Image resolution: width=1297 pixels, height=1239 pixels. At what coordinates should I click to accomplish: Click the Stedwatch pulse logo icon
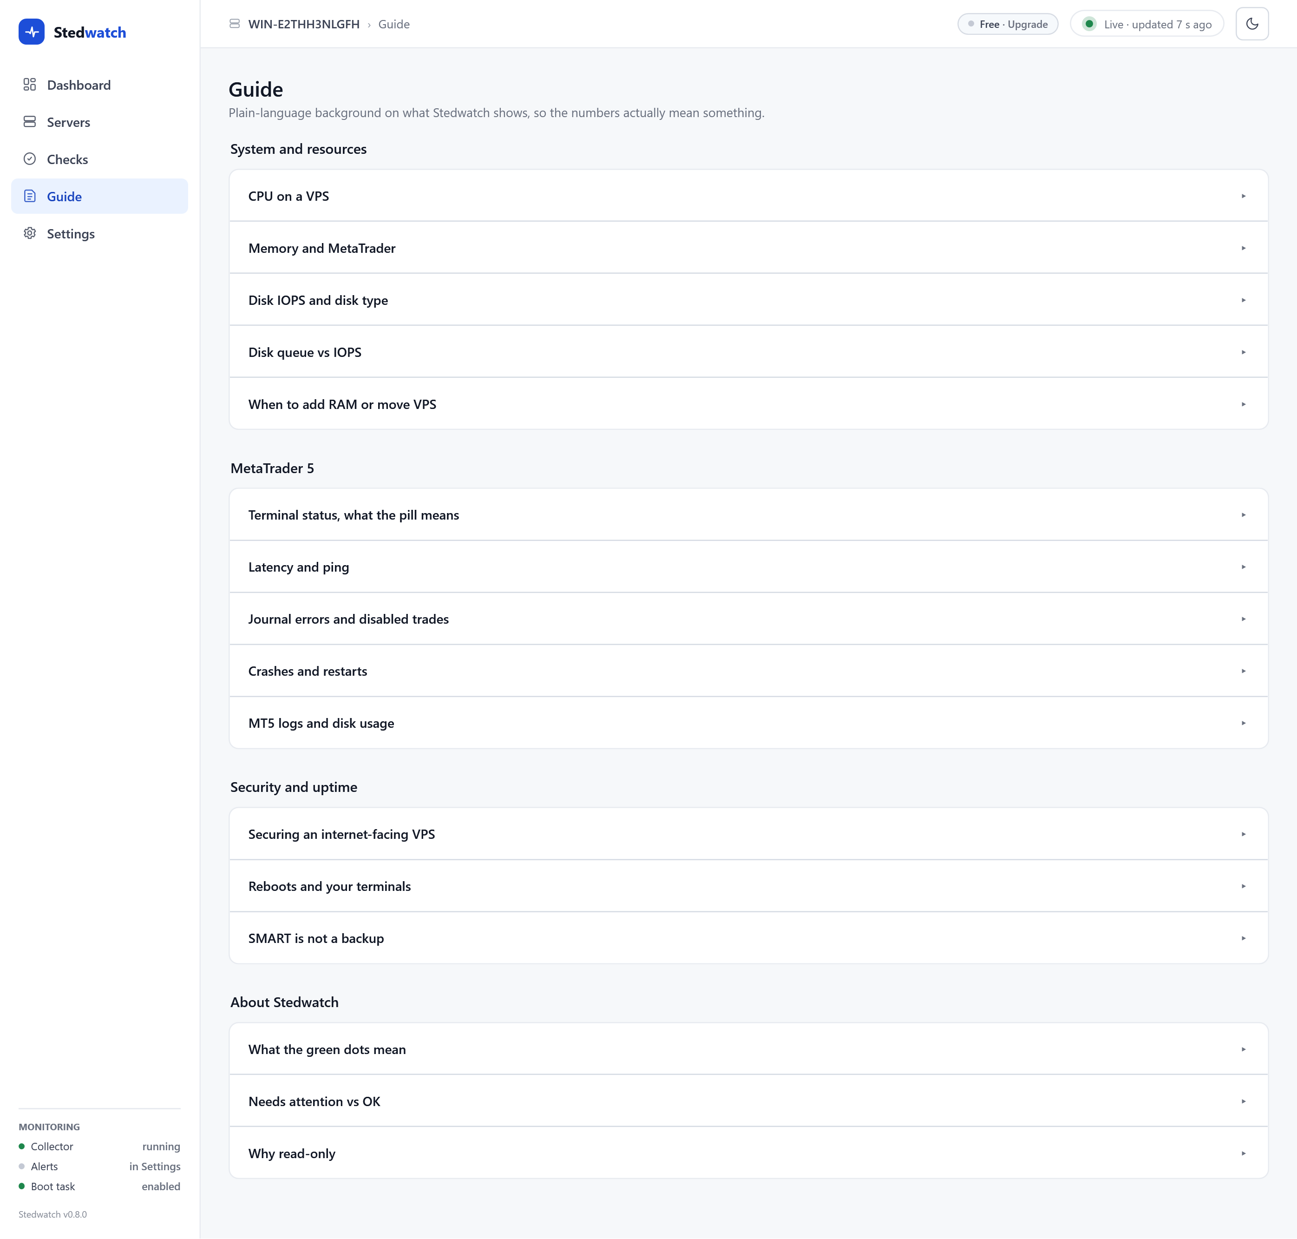(x=32, y=32)
